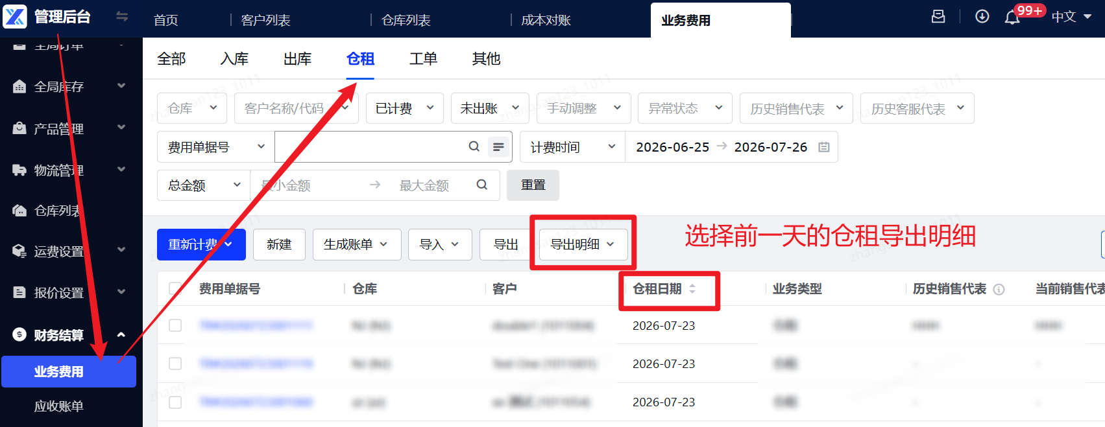The width and height of the screenshot is (1105, 427).
Task: Open the 导入 button menu
Action: [x=440, y=244]
